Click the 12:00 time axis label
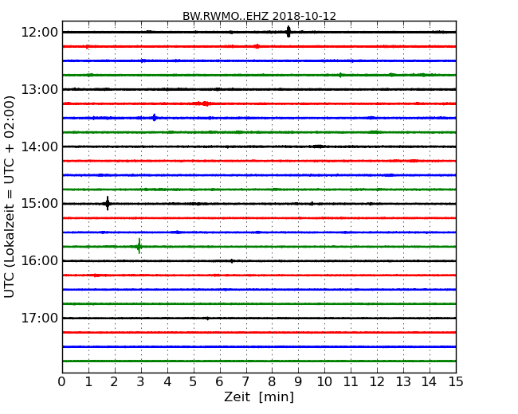Screen dimensions: 518x414 click(x=39, y=33)
